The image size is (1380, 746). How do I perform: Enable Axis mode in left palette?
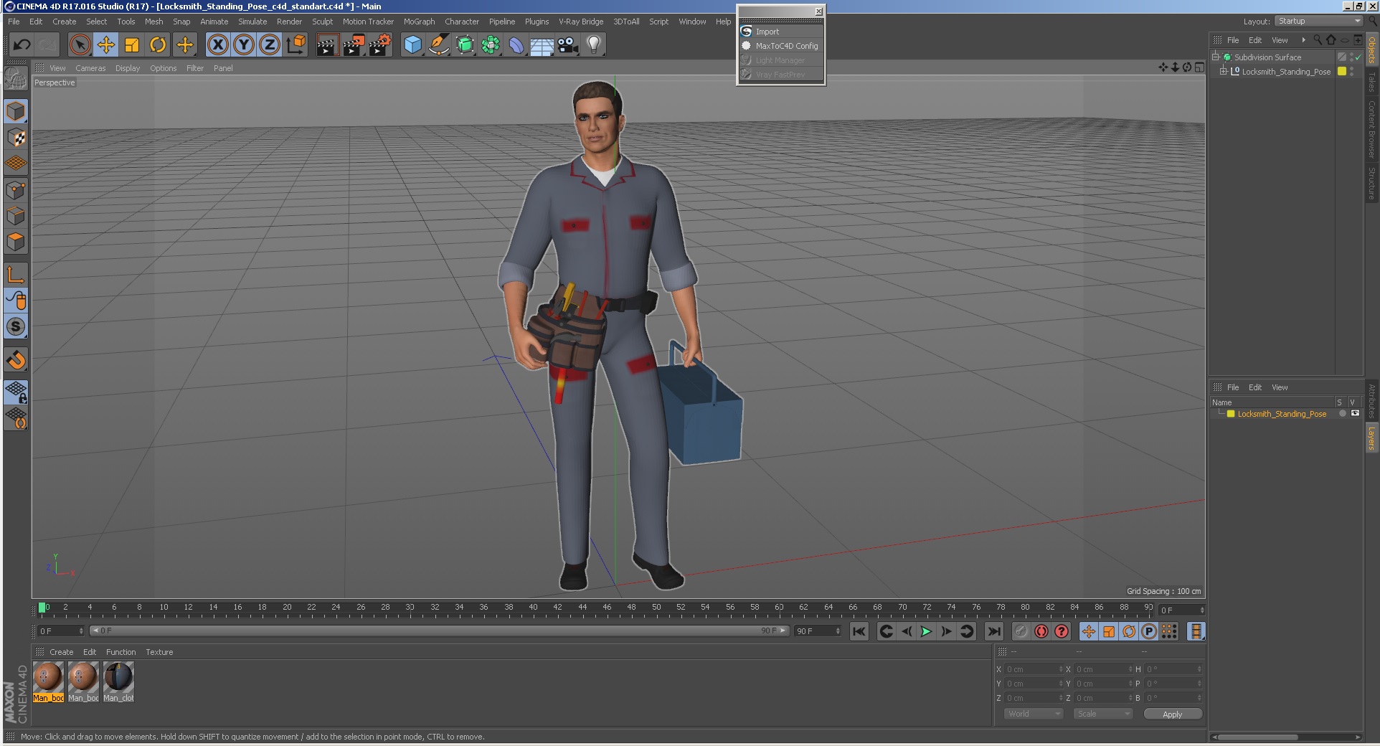tap(16, 274)
